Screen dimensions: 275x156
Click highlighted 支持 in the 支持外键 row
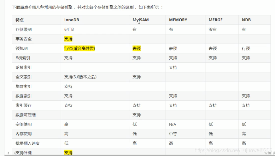click(x=68, y=153)
